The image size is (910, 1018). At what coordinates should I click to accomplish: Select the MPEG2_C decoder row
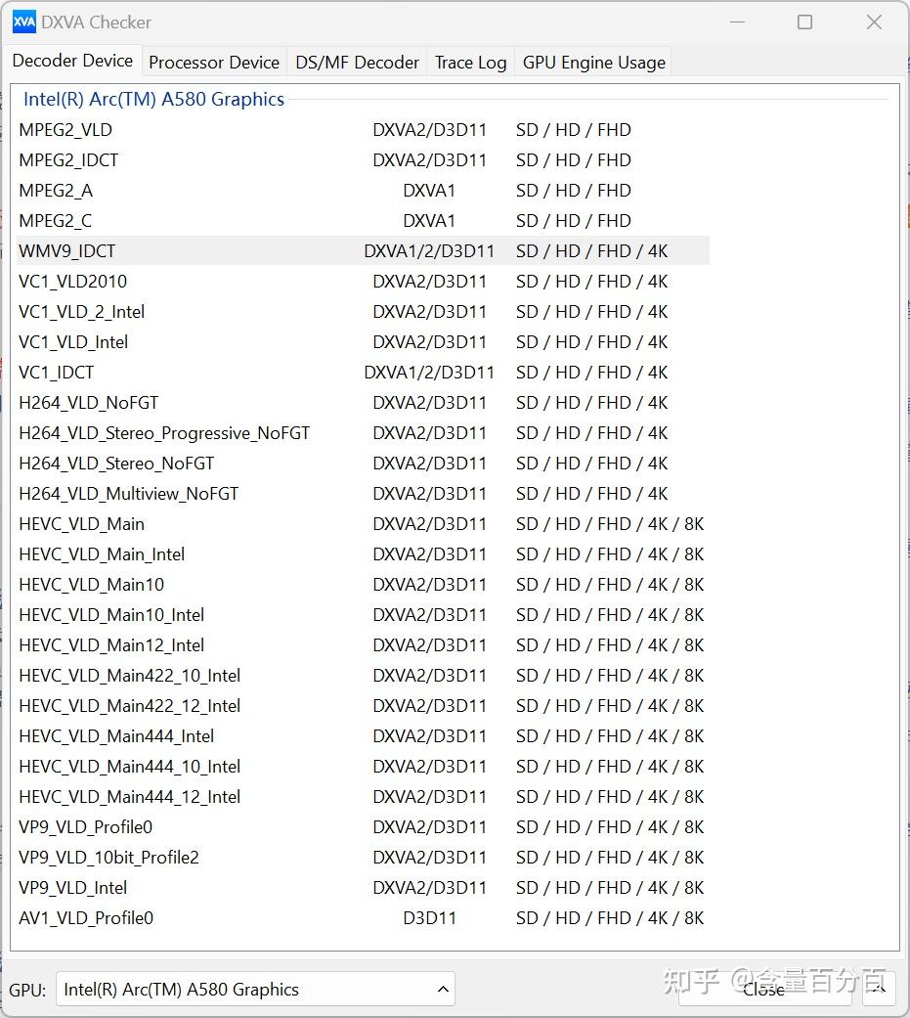pos(363,221)
